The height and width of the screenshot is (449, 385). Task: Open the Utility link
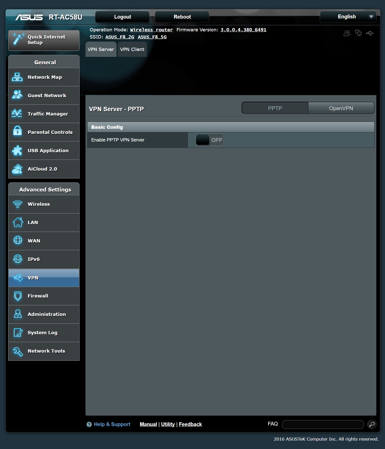click(x=168, y=424)
